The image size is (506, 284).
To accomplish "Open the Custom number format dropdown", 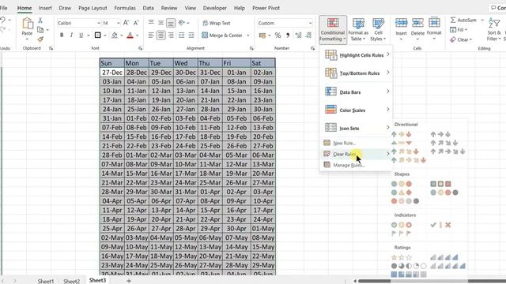I will coord(310,23).
